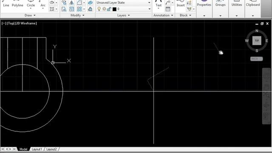Toggle layer lock padlock icon
This screenshot has height=153, width=272.
tap(109, 9)
